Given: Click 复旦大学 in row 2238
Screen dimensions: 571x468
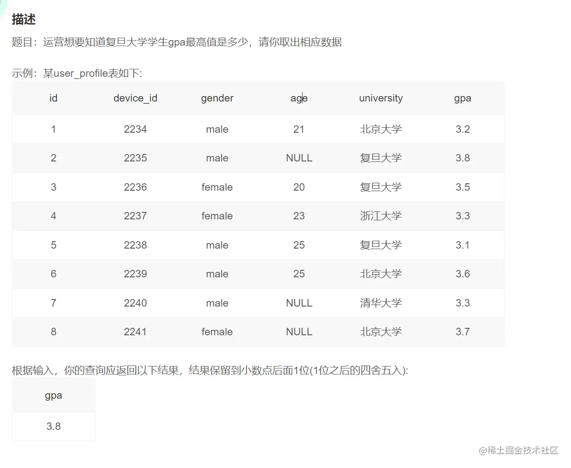Looking at the screenshot, I should [381, 245].
